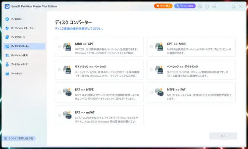Maximize the EaseUS window
This screenshot has width=248, height=149.
pyautogui.click(x=233, y=6)
